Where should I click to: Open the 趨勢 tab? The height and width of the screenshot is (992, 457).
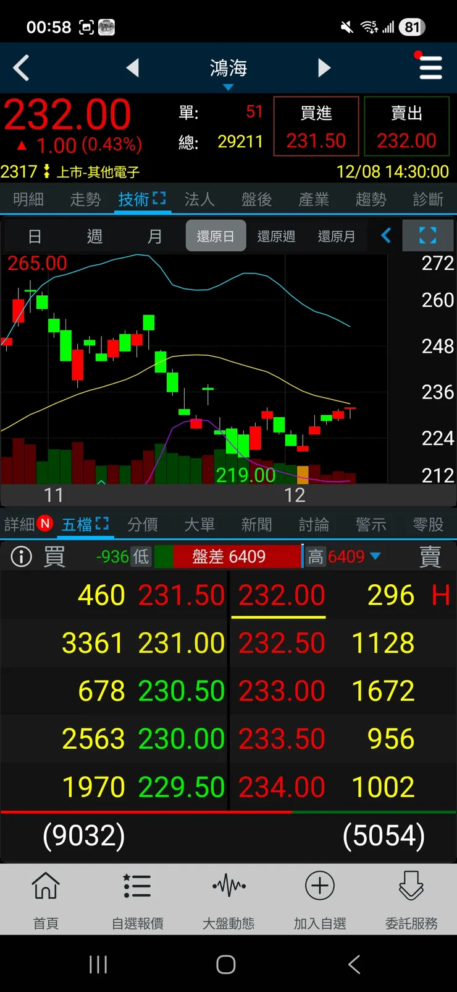click(x=371, y=199)
